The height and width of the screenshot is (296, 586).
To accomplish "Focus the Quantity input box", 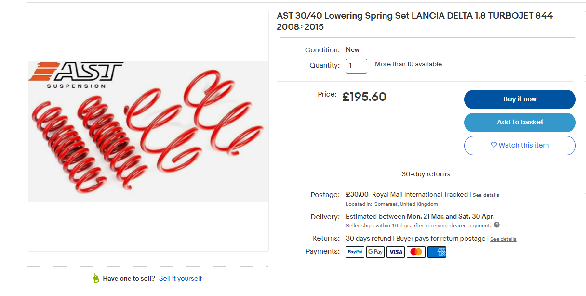I will [x=357, y=66].
